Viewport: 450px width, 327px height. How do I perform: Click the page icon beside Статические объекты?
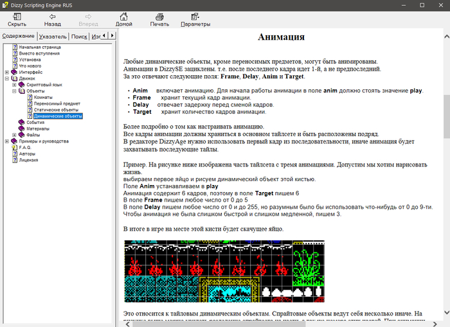(30, 110)
